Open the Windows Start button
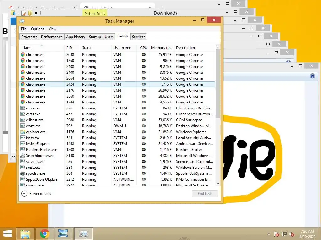 8,234
